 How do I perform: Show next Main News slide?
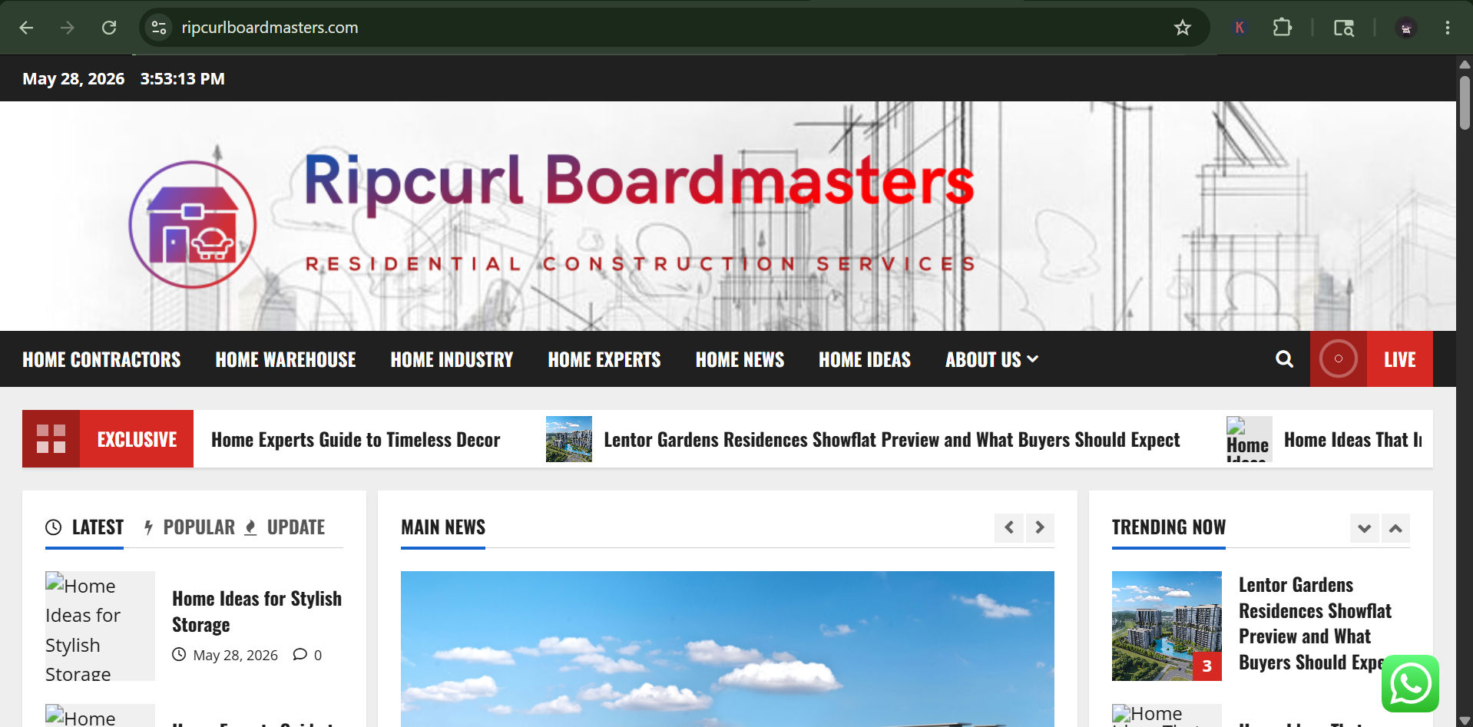pos(1040,527)
